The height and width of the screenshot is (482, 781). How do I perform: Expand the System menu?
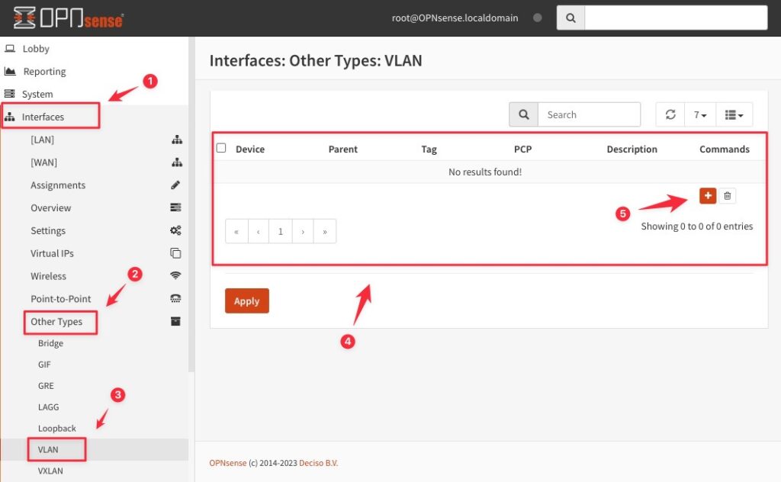point(37,94)
